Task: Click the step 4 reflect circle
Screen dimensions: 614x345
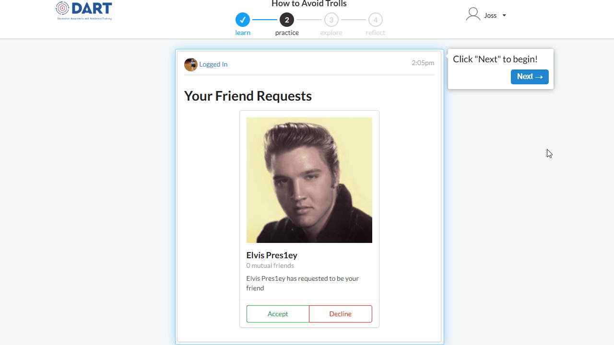Action: tap(376, 20)
